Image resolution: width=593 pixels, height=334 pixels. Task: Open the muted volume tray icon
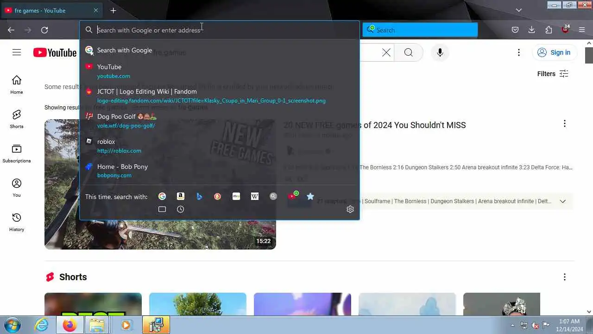click(x=535, y=325)
